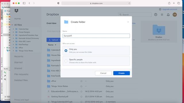Open File requests in the sidebar
The width and height of the screenshot is (184, 103).
click(x=21, y=74)
